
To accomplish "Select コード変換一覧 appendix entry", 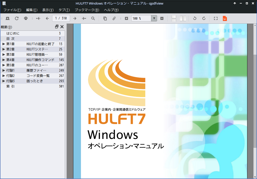I will tap(38, 76).
